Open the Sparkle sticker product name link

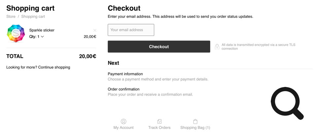pos(42,30)
